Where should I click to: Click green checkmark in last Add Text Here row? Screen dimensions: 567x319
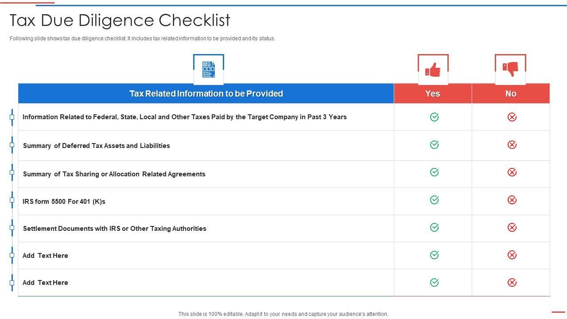click(434, 283)
